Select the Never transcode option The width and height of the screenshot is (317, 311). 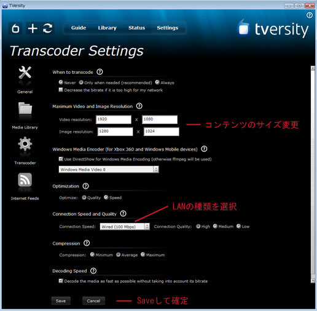61,82
